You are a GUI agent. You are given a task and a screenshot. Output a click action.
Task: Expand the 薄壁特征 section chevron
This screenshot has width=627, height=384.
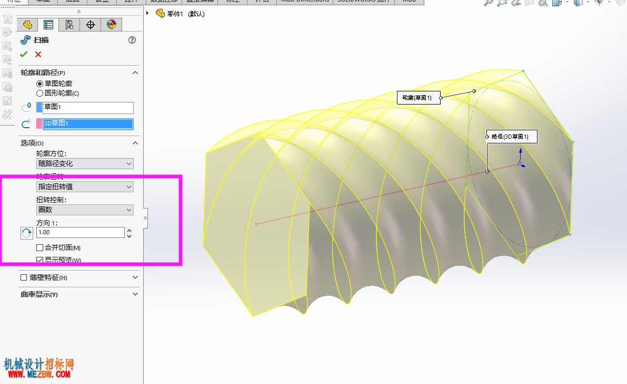point(135,277)
